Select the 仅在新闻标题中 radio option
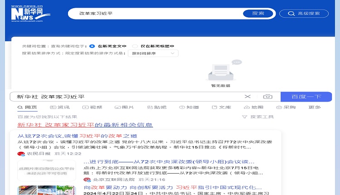The width and height of the screenshot is (340, 195). (135, 46)
